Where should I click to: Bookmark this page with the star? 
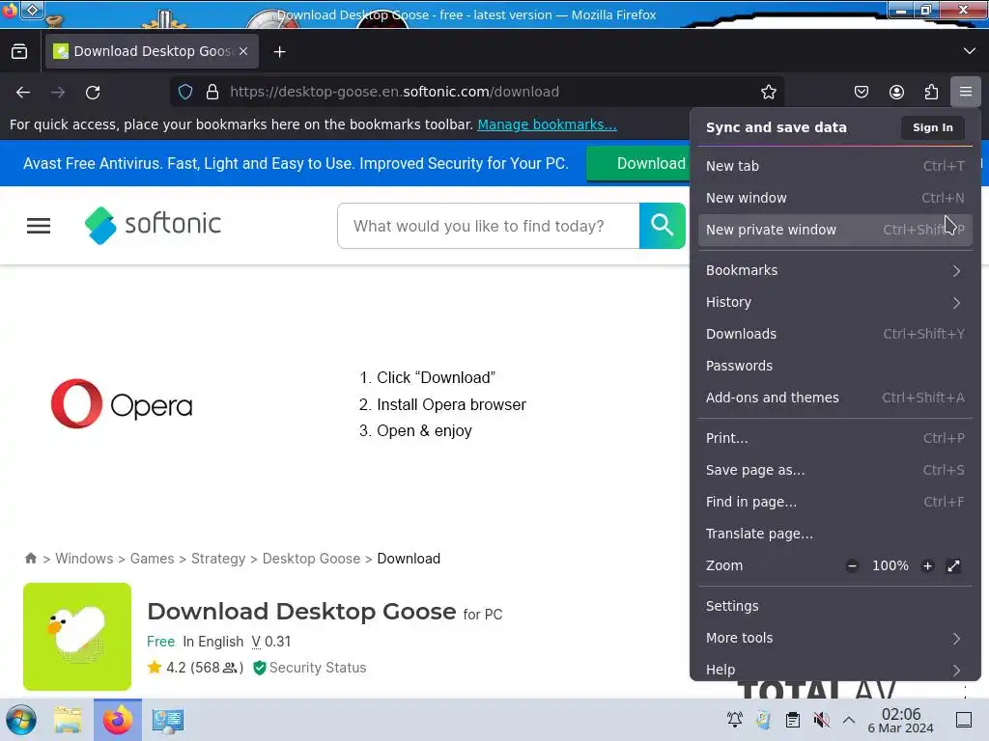[768, 92]
